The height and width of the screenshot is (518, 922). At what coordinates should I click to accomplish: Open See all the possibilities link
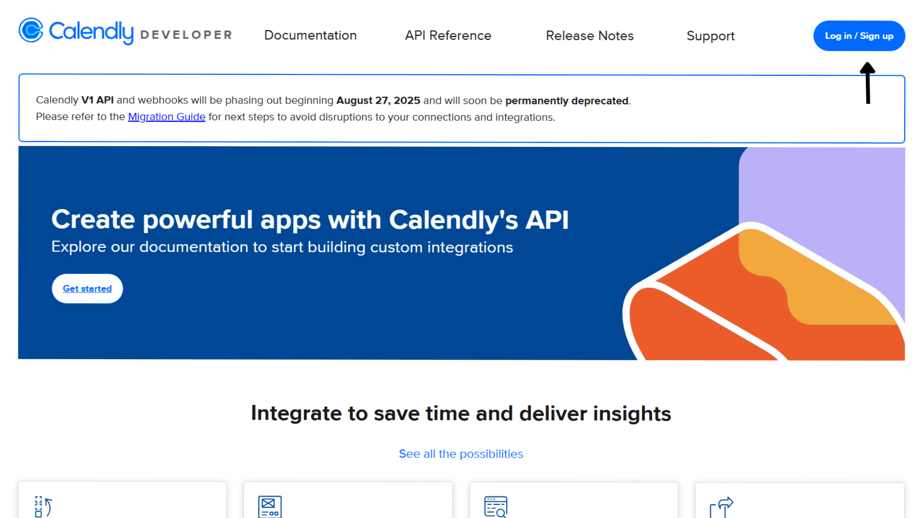461,454
